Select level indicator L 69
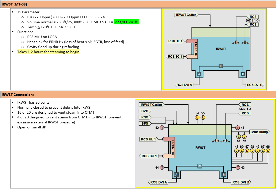The height and width of the screenshot is (189, 276). click(242, 151)
